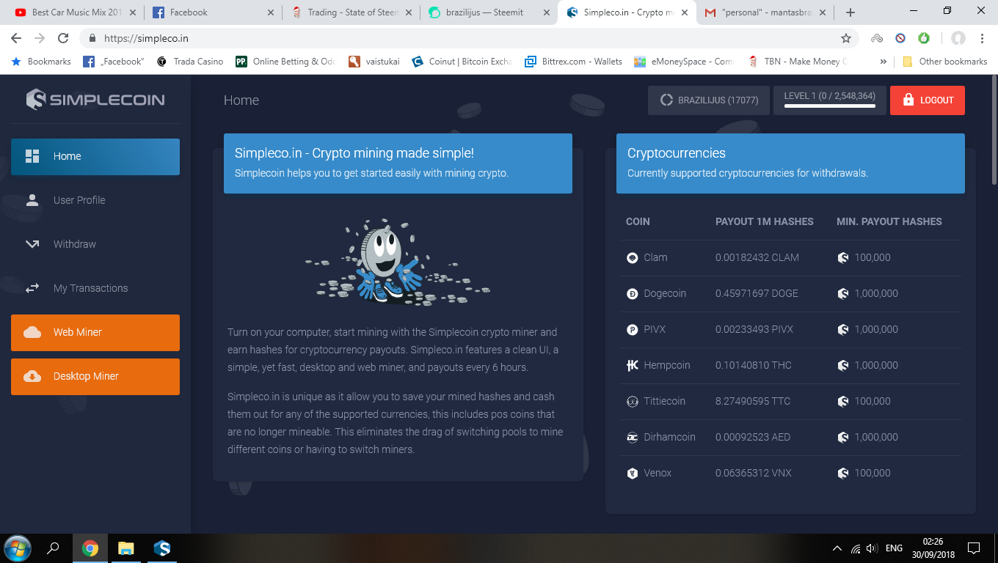
Task: Open the Desktop Miner download
Action: pos(95,376)
